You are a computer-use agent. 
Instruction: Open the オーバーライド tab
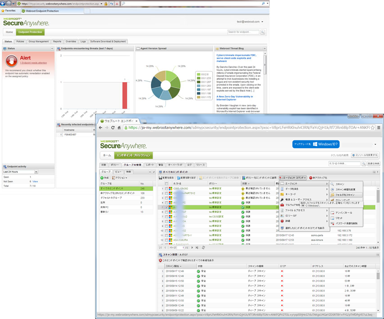click(x=175, y=165)
